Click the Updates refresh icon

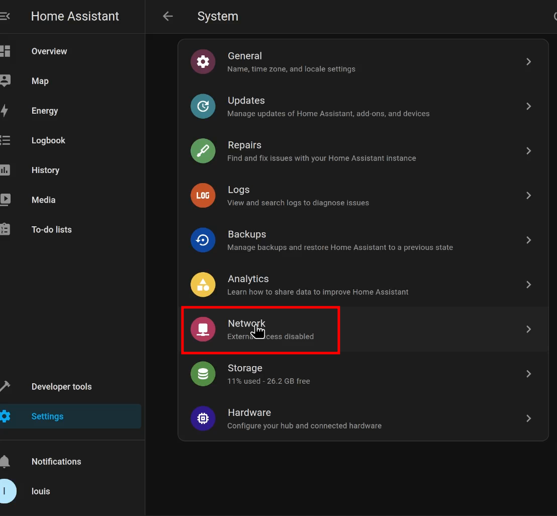click(x=203, y=106)
